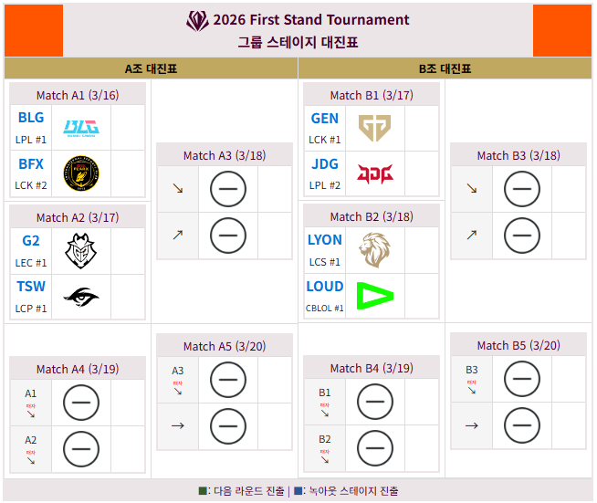Click the Gen.G team logo
This screenshot has height=503, width=597.
[x=375, y=128]
